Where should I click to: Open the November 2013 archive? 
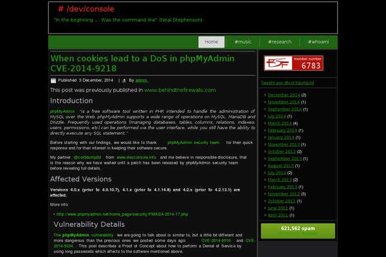point(284,145)
